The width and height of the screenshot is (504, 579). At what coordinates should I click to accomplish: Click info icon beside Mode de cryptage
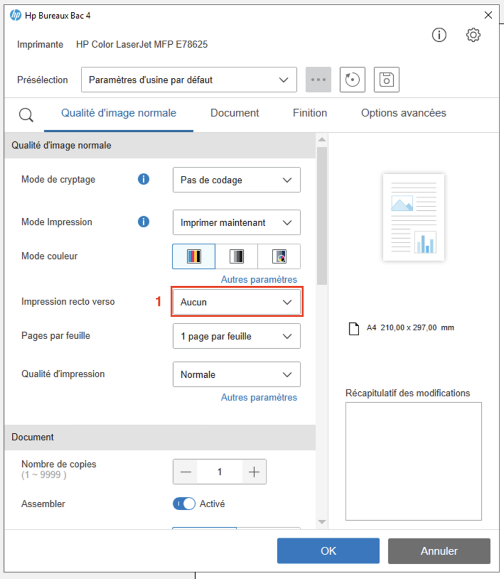(x=144, y=180)
